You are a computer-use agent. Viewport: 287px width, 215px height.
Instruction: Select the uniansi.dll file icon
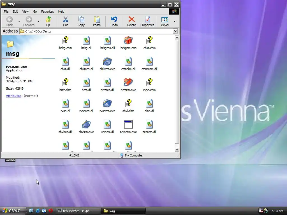coord(107,125)
